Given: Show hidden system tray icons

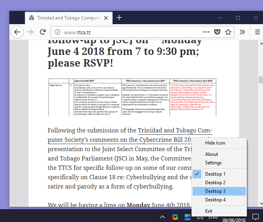Looking at the screenshot, I should 163,217.
